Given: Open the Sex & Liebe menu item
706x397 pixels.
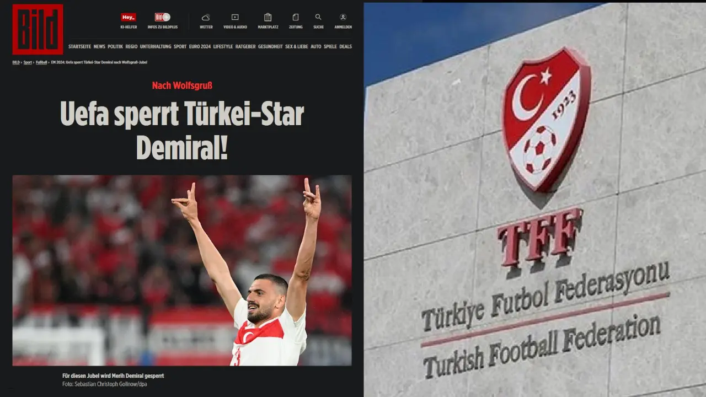Looking at the screenshot, I should (x=297, y=47).
